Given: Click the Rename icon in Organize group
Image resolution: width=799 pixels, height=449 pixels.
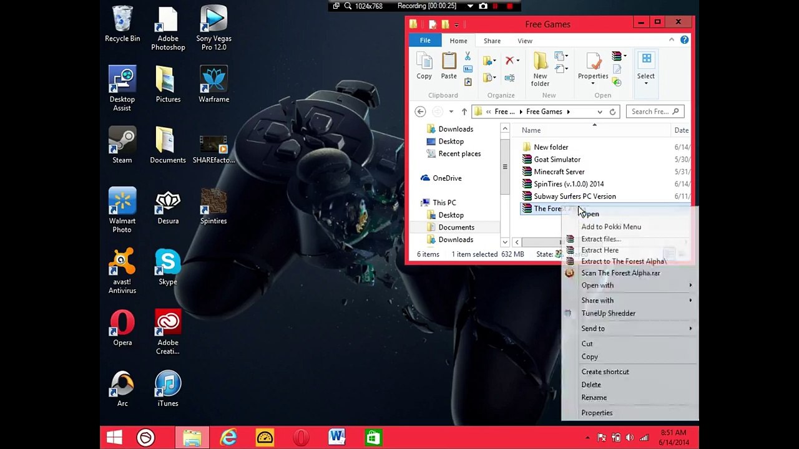Looking at the screenshot, I should (x=509, y=77).
